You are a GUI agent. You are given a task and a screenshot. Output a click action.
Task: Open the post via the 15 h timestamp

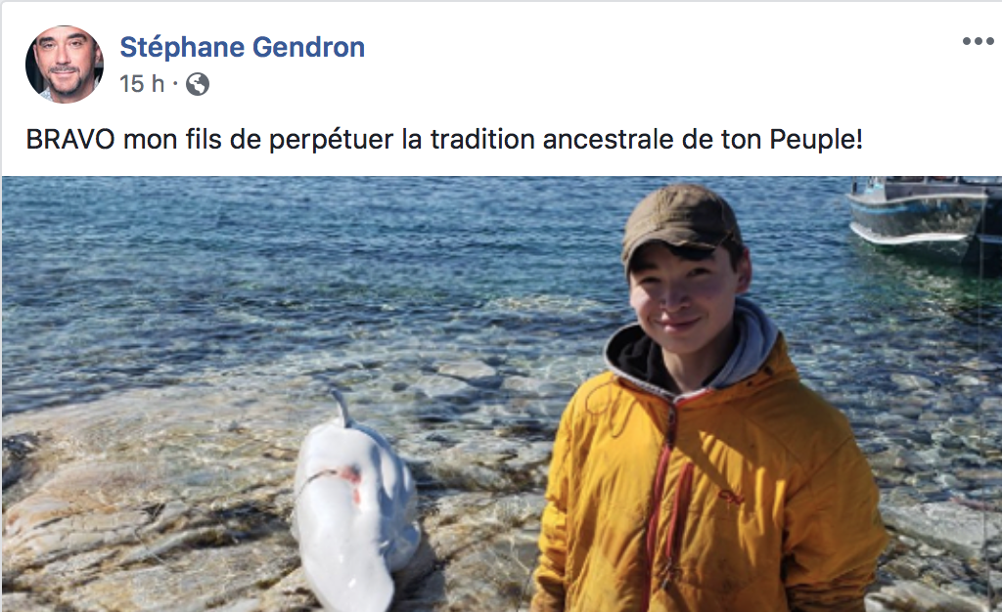[x=142, y=84]
